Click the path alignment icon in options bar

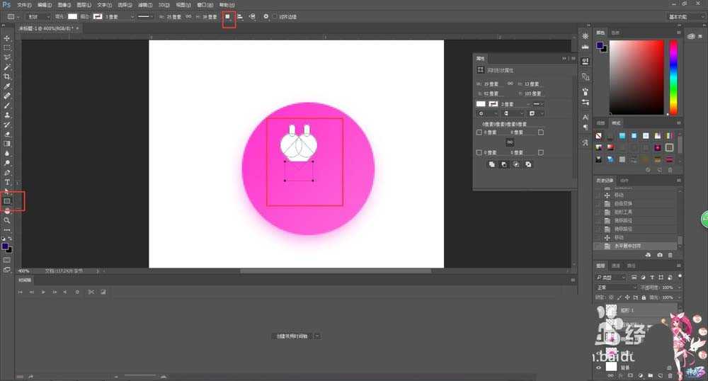[x=240, y=16]
